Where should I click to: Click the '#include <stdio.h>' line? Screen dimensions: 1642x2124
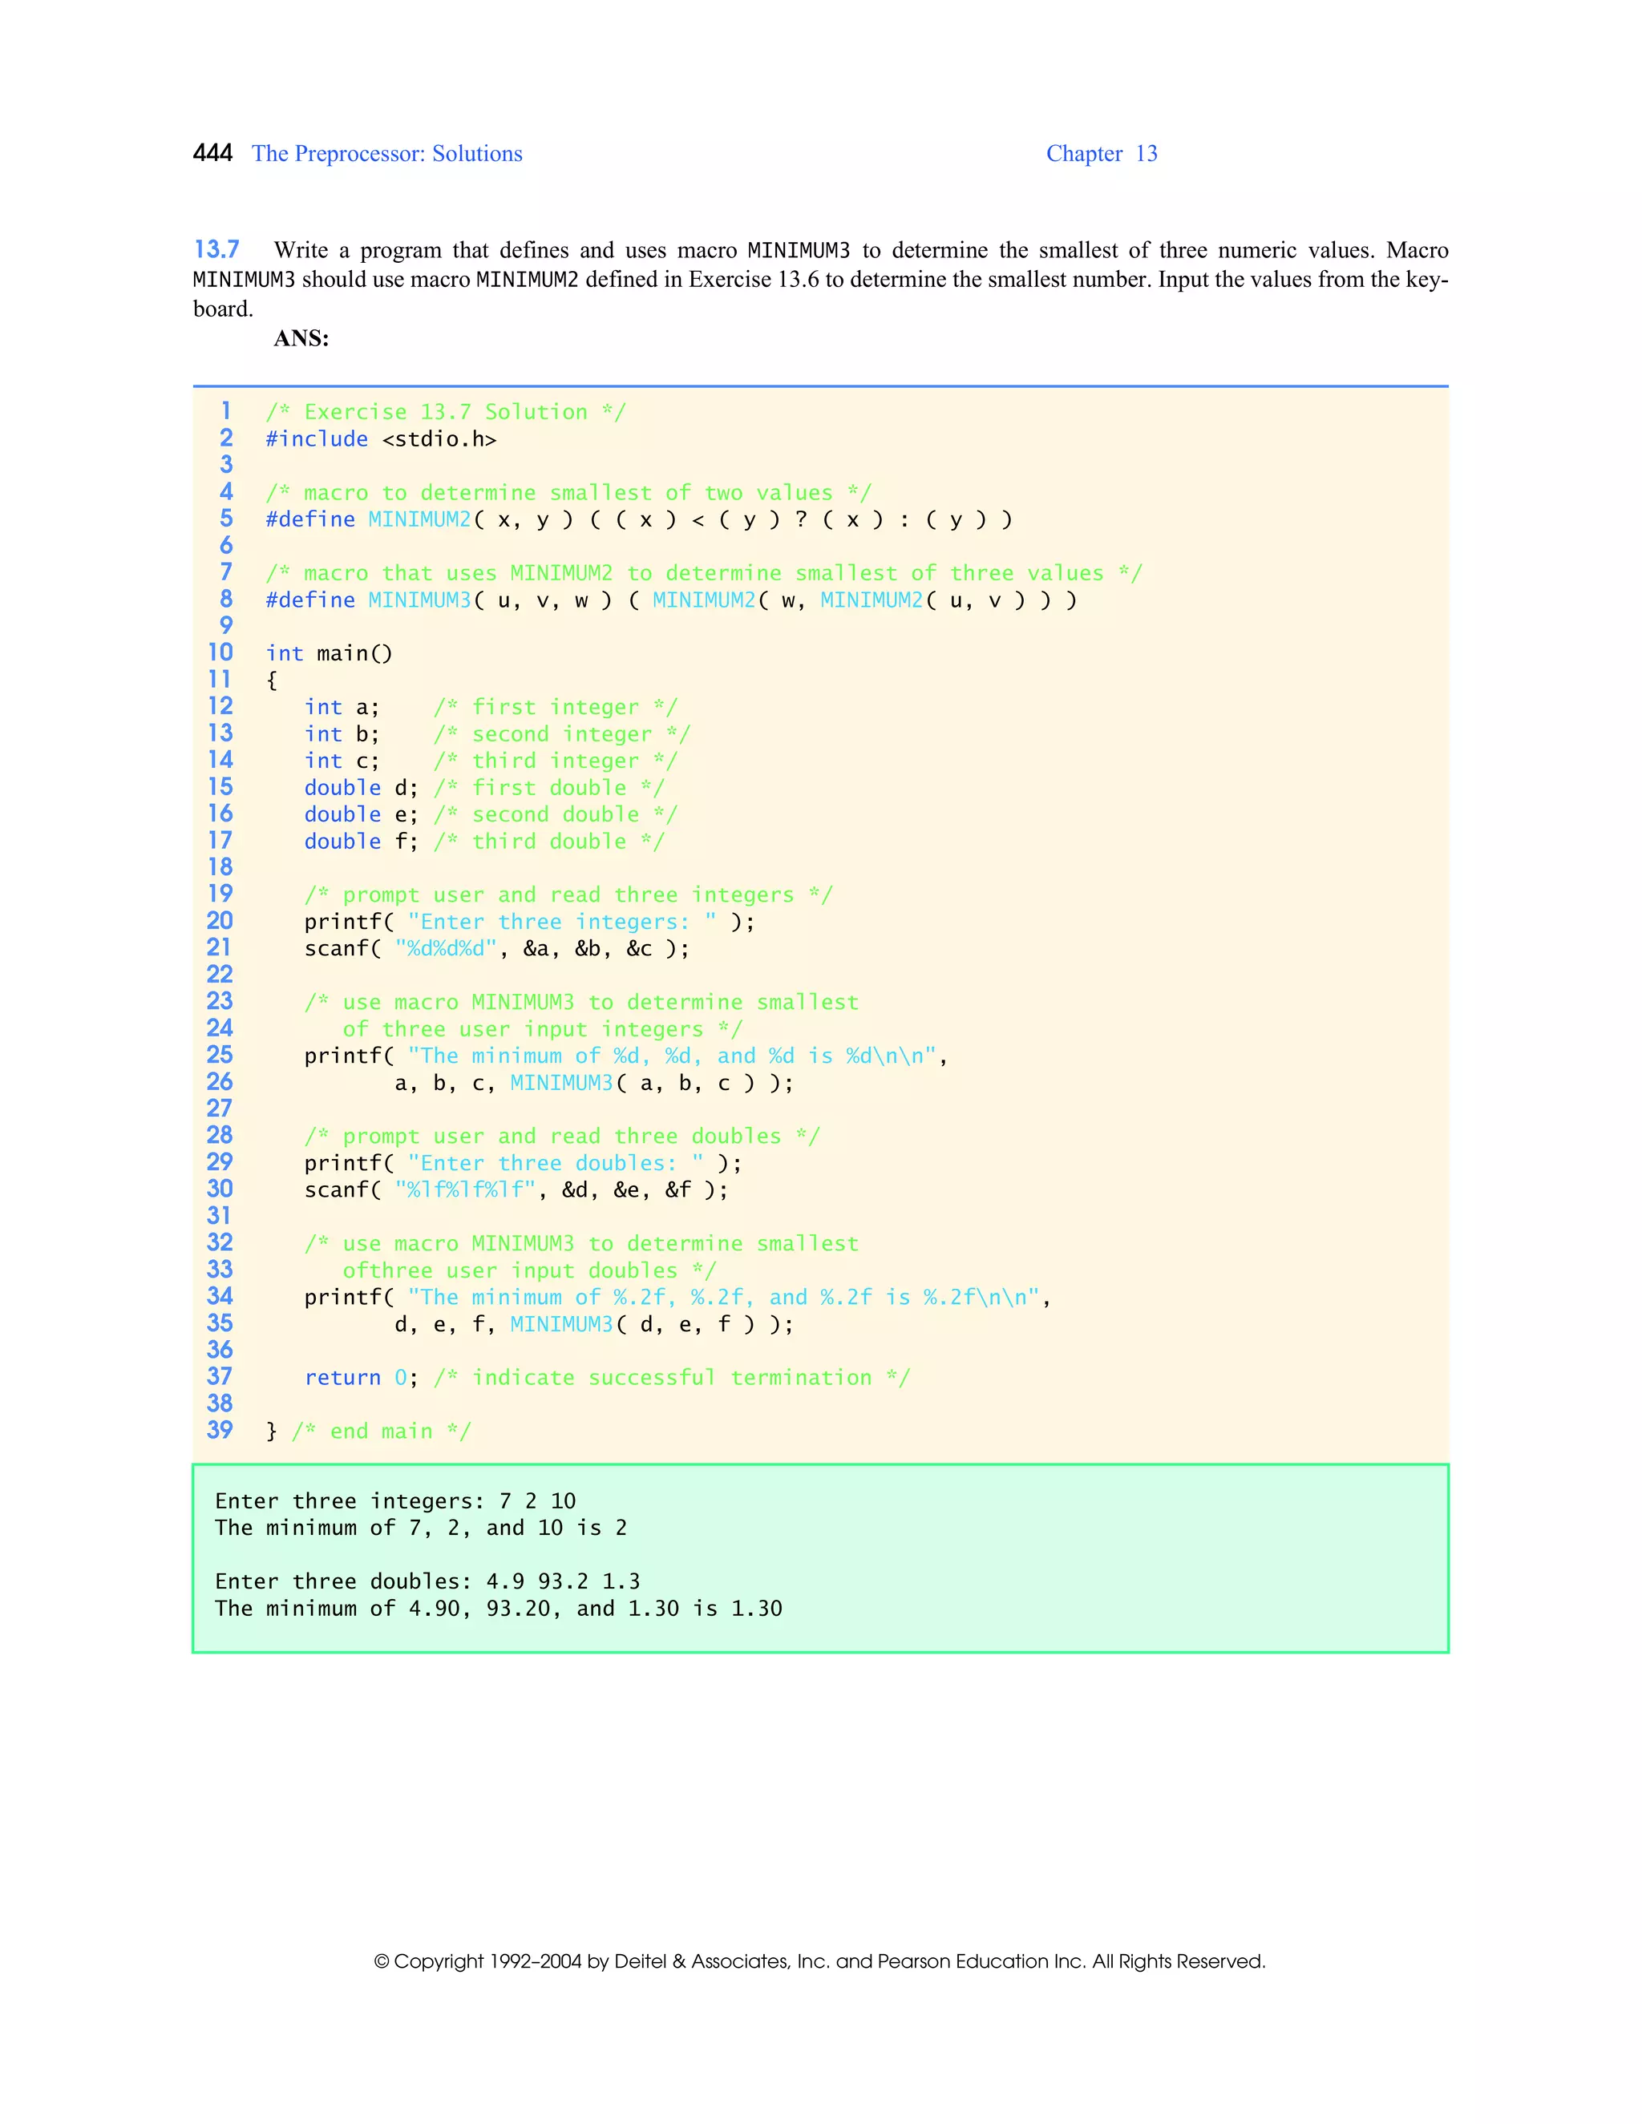(382, 439)
